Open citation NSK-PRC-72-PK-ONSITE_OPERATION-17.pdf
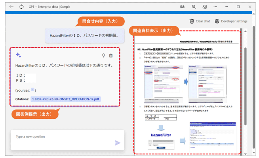259x158 pixels. pos(66,99)
